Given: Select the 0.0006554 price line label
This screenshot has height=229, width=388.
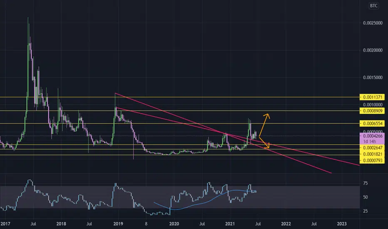Looking at the screenshot, I should (372, 124).
